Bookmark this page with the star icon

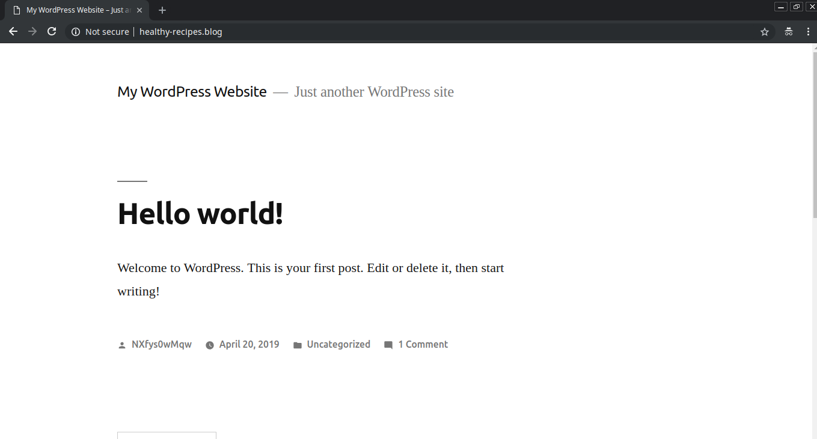tap(765, 32)
